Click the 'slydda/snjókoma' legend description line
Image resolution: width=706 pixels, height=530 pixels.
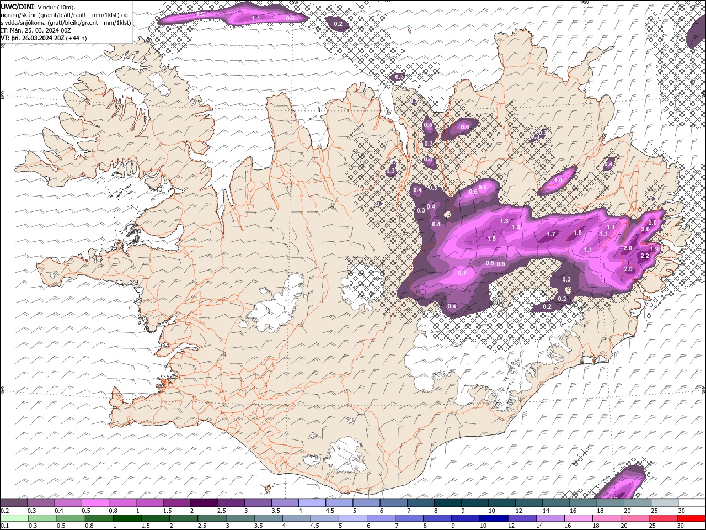[x=66, y=23]
